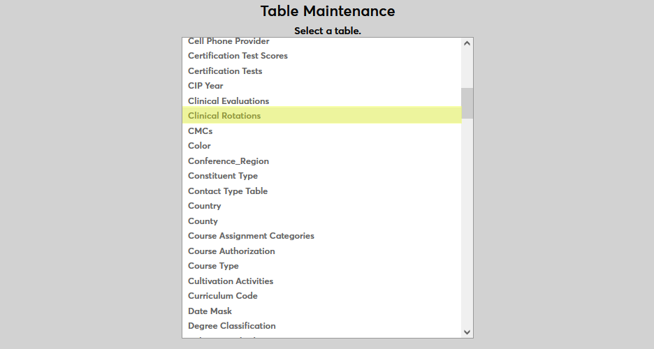654x349 pixels.
Task: Select Constituent Type table
Action: pyautogui.click(x=223, y=176)
